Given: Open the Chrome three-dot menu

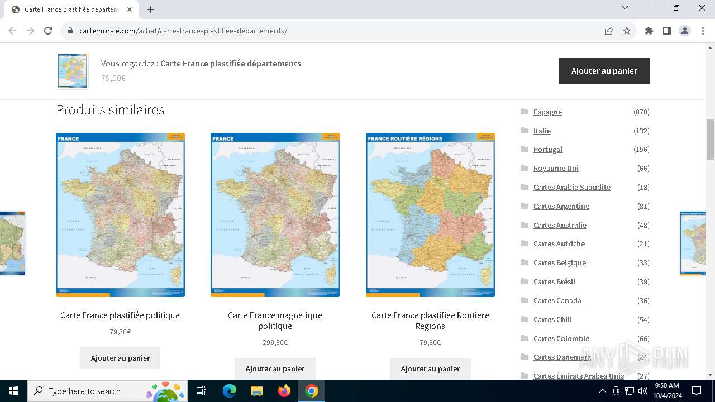Looking at the screenshot, I should pyautogui.click(x=703, y=31).
